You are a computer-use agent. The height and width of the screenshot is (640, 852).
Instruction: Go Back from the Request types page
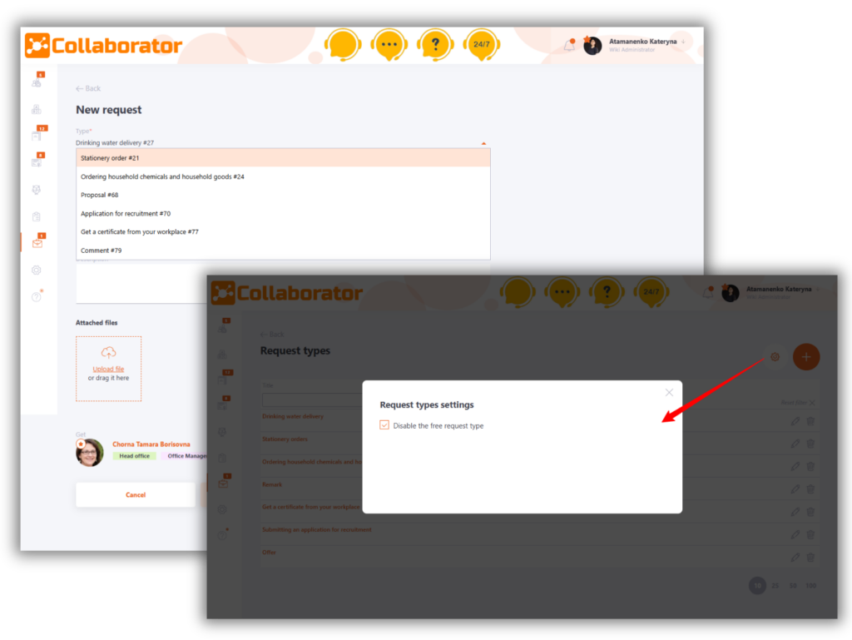pos(272,334)
